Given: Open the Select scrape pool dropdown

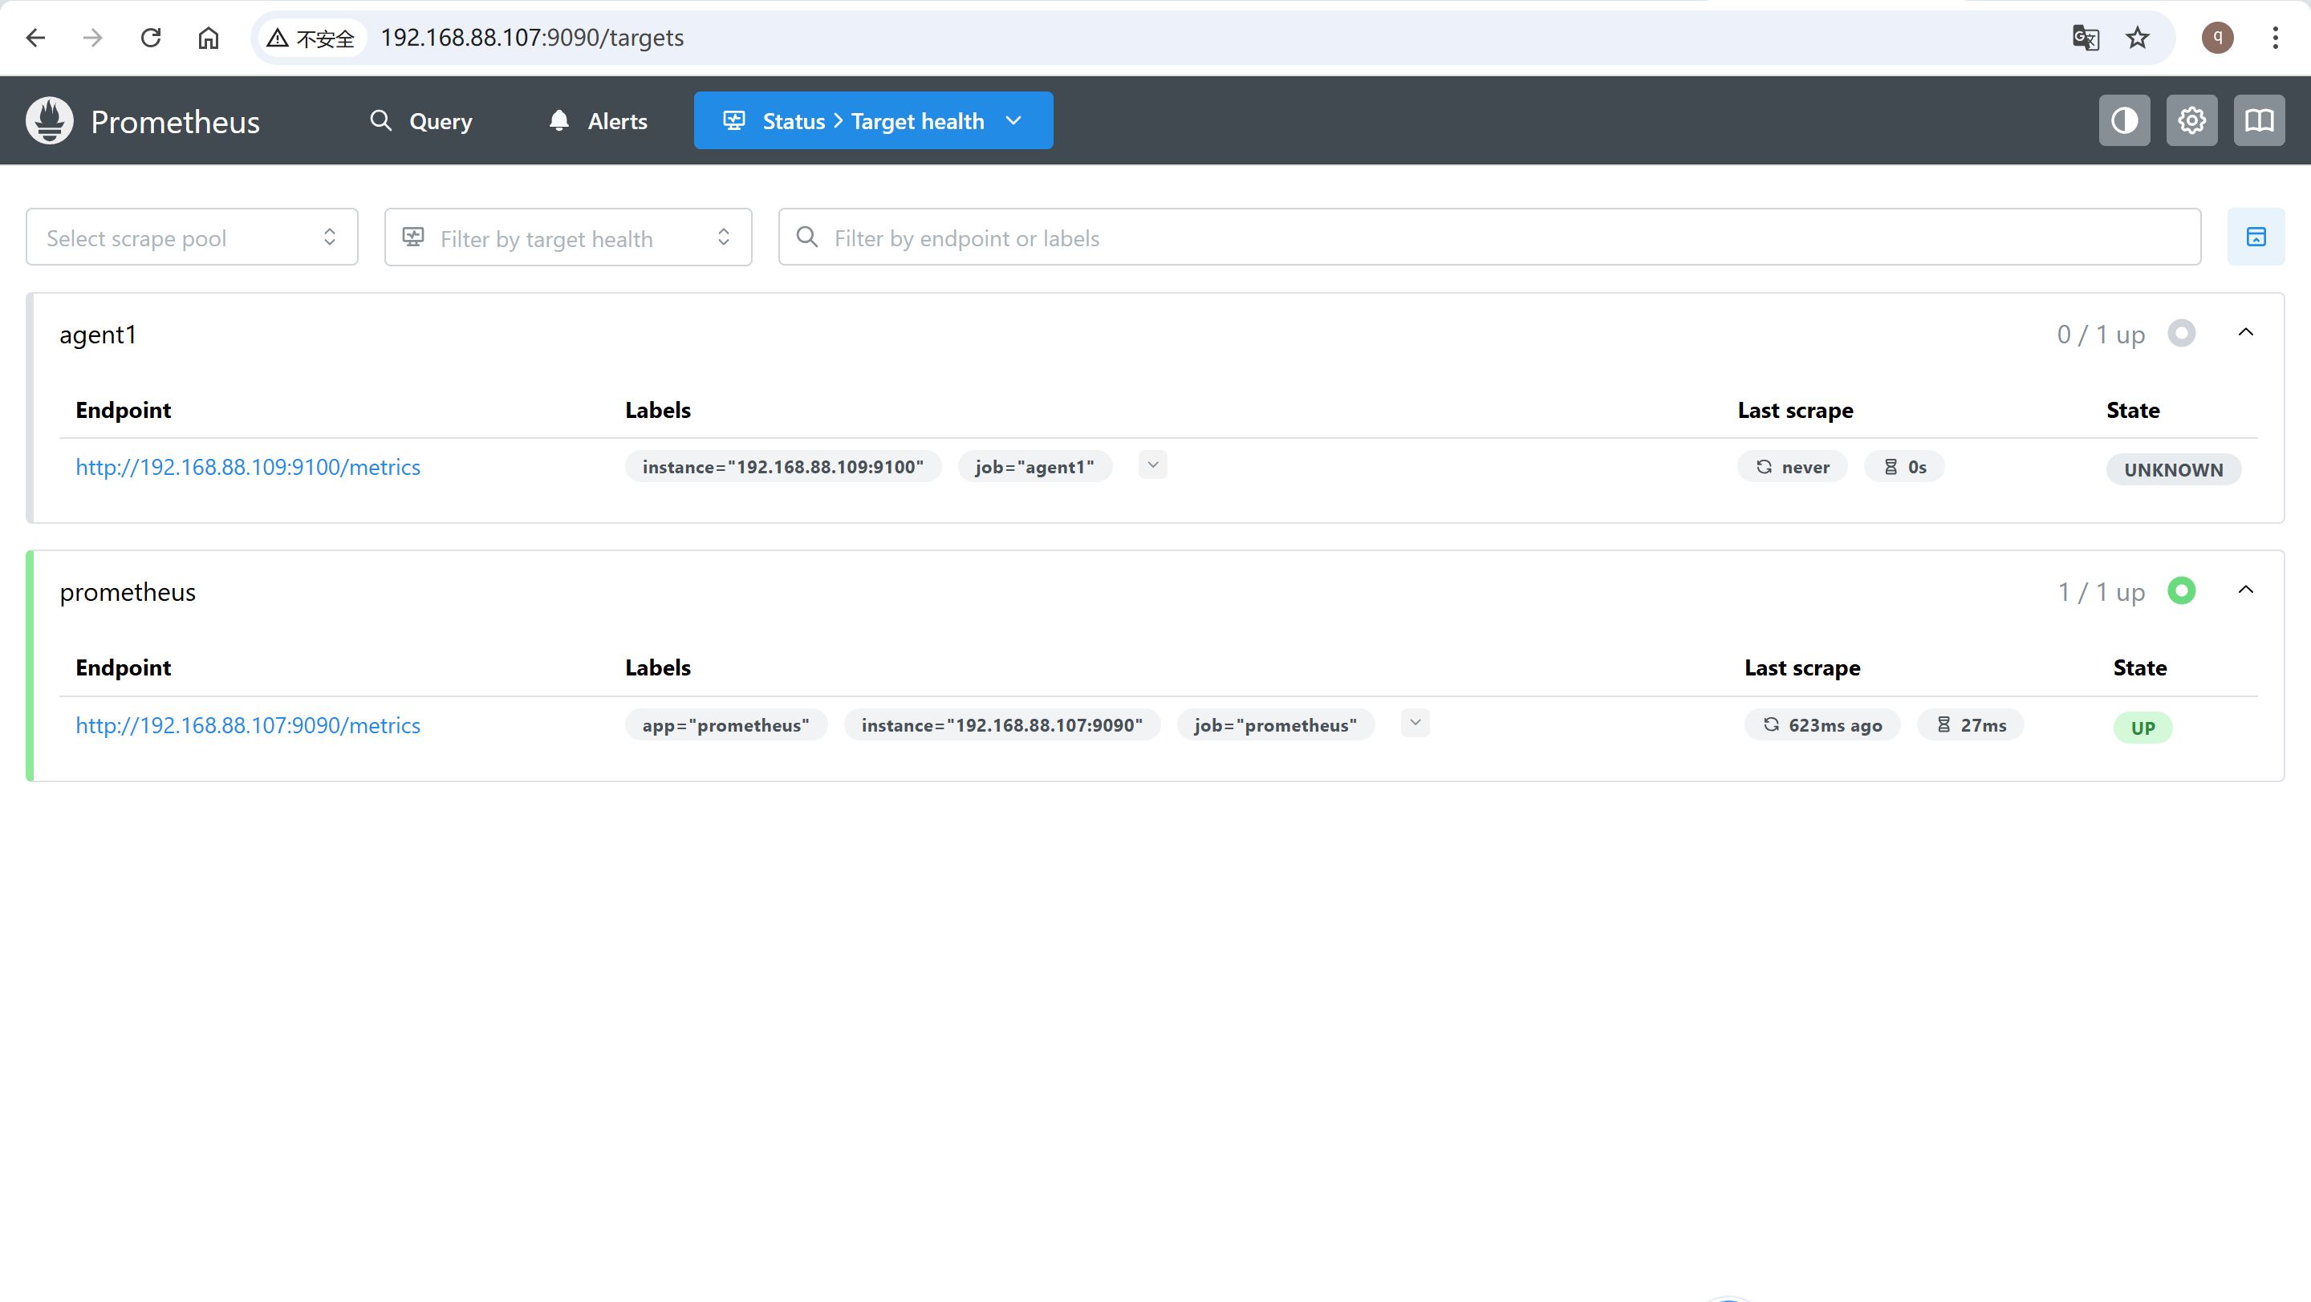Looking at the screenshot, I should tap(192, 237).
